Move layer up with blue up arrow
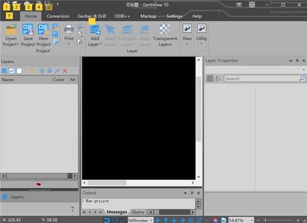307x223 pixels. [x=42, y=71]
